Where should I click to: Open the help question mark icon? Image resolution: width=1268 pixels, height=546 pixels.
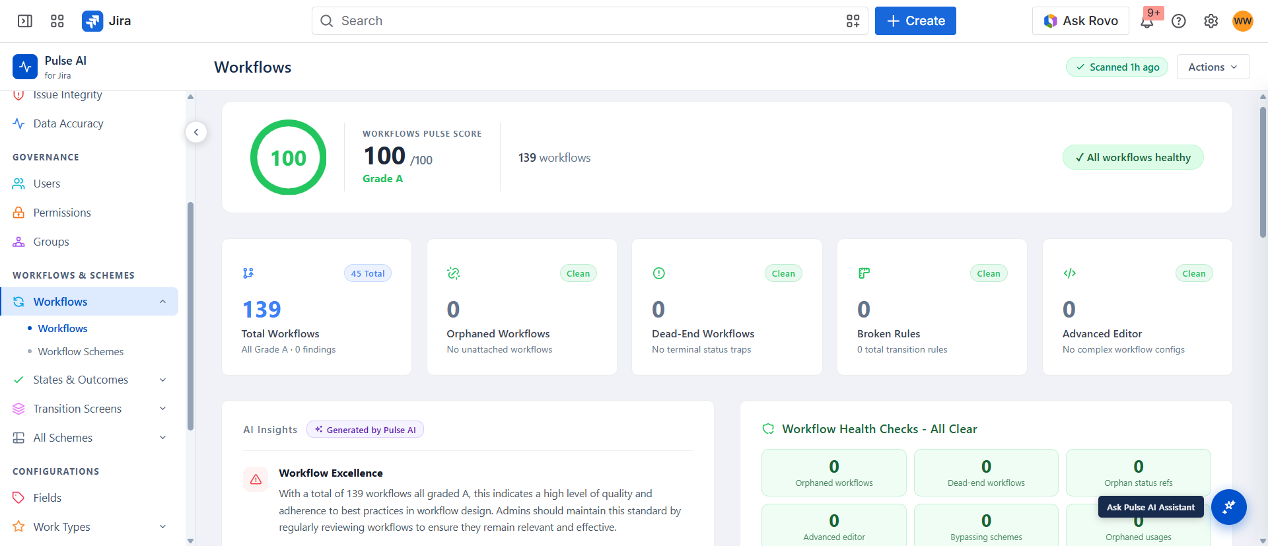pos(1179,21)
